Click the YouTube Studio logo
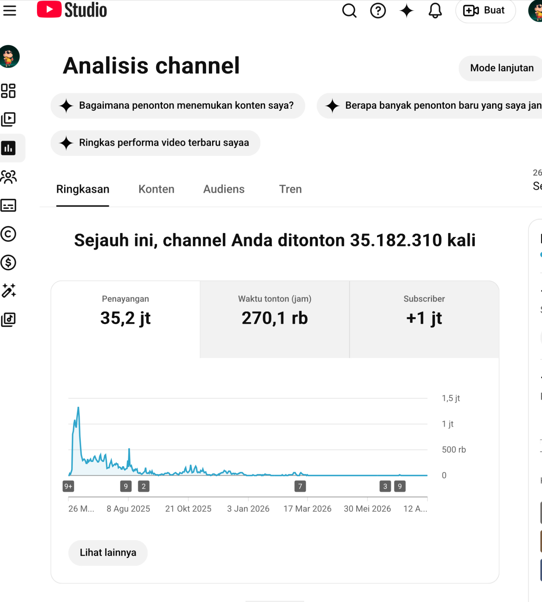Image resolution: width=542 pixels, height=602 pixels. (x=72, y=10)
